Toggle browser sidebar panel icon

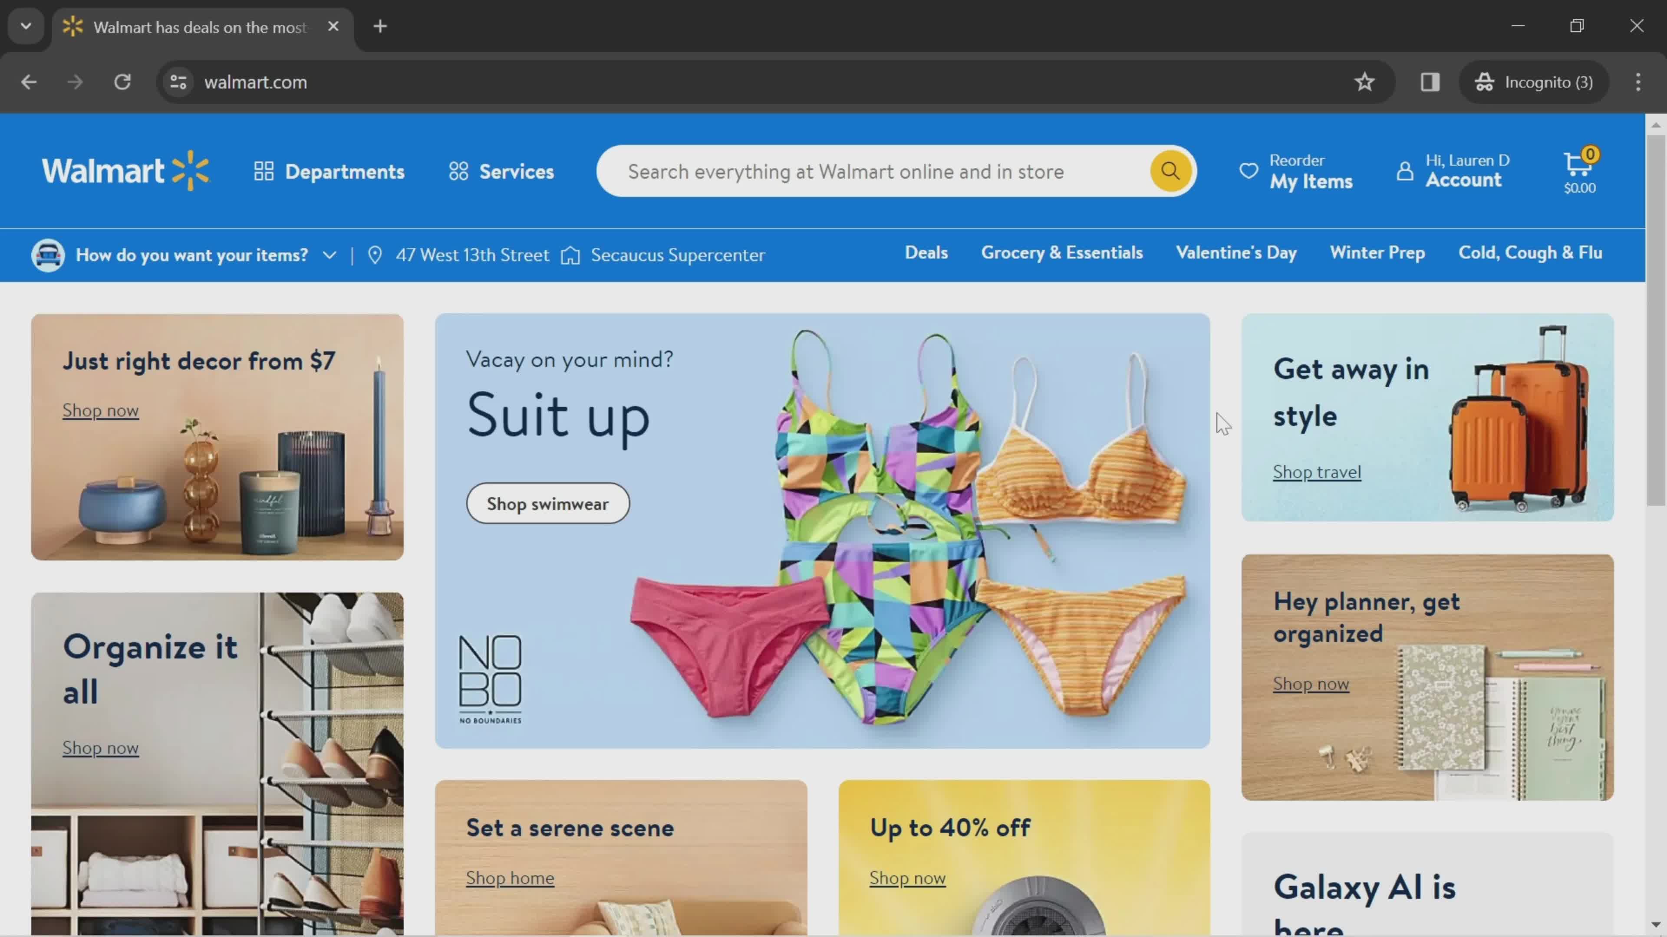[1430, 81]
